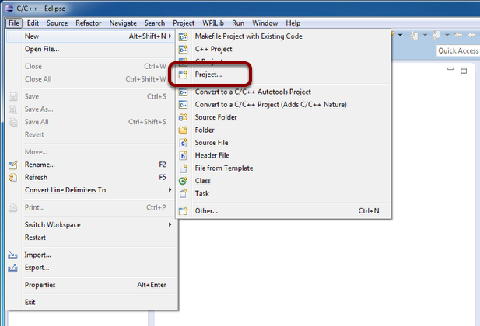The height and width of the screenshot is (326, 480).
Task: Select the Header File icon
Action: pos(183,155)
